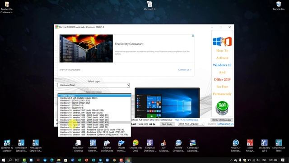
Task: Select Windows 10 Version 2004 20H1 entry
Action: point(94,120)
